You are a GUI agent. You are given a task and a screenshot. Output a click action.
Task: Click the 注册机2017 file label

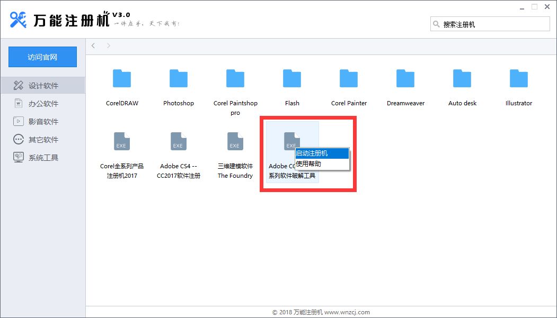(122, 176)
